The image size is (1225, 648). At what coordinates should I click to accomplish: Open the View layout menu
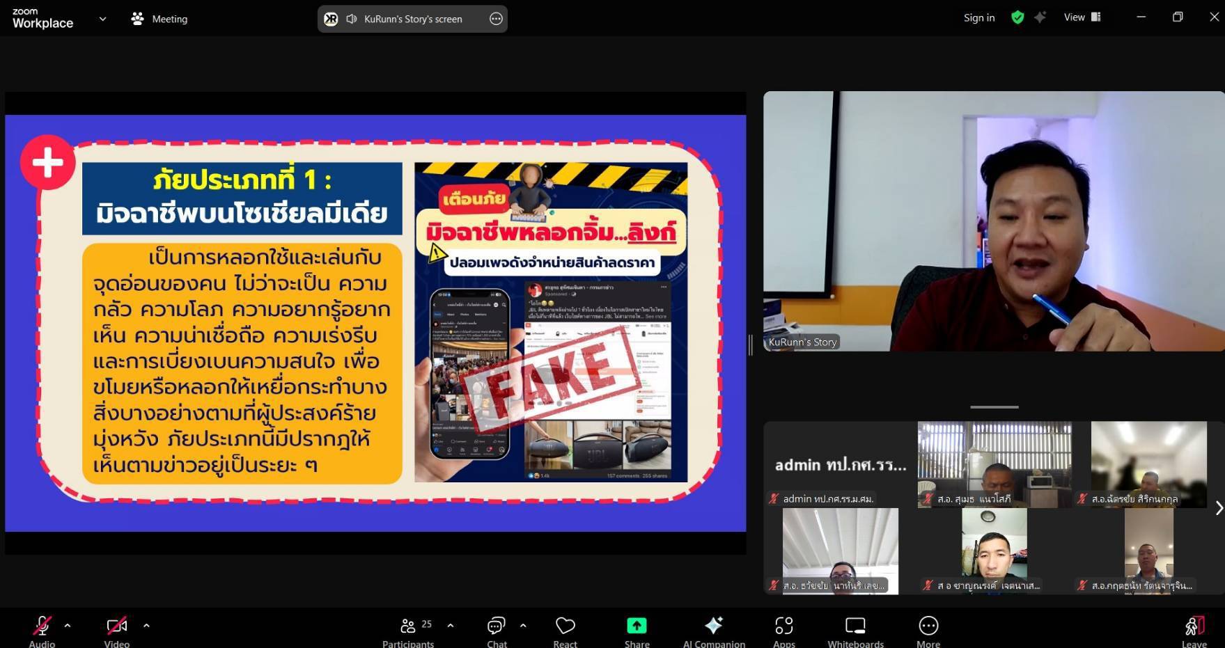(1082, 17)
